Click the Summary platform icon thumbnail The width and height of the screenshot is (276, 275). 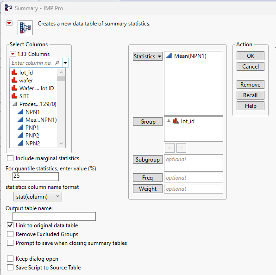(x=25, y=28)
